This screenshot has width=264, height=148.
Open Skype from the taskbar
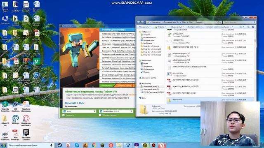pos(77,145)
